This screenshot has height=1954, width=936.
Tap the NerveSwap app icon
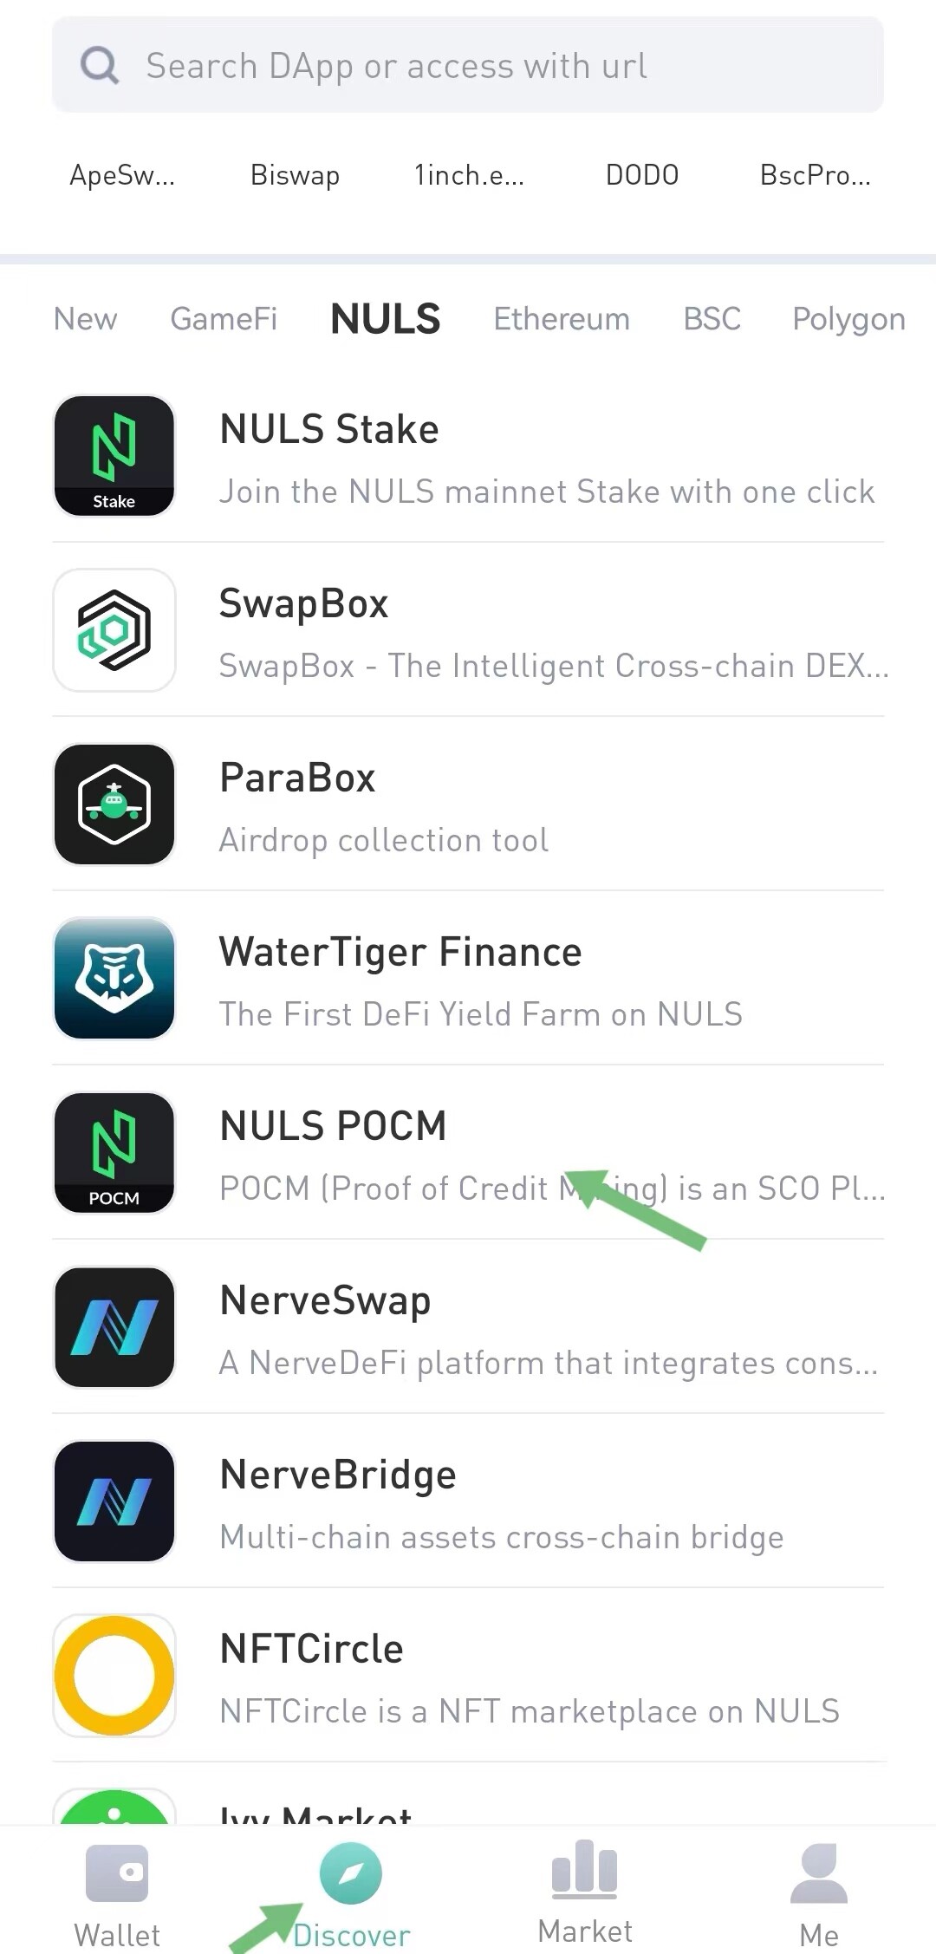[x=114, y=1327]
